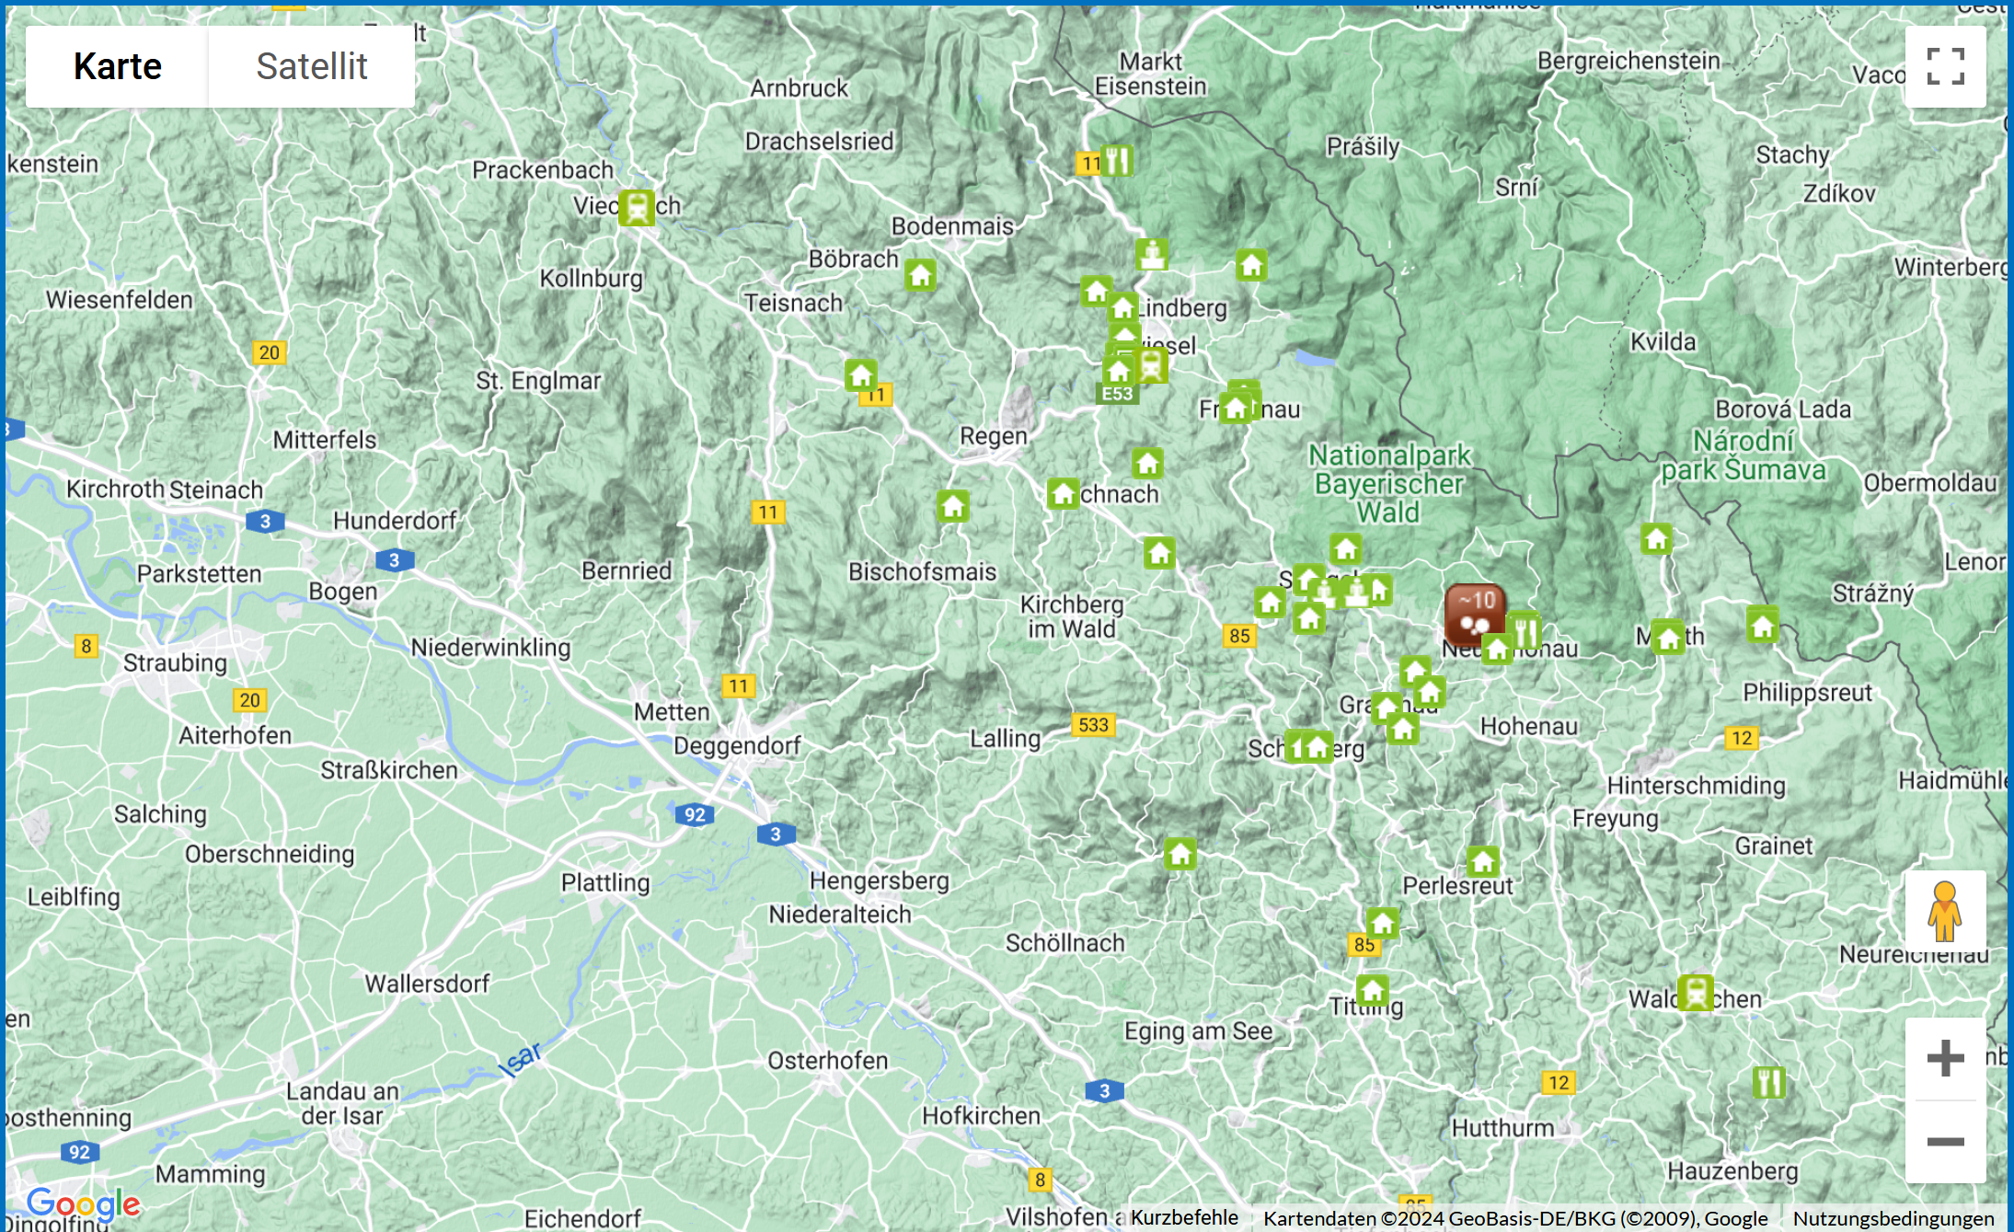
Task: Click the house marker near Böbrach
Action: (920, 274)
